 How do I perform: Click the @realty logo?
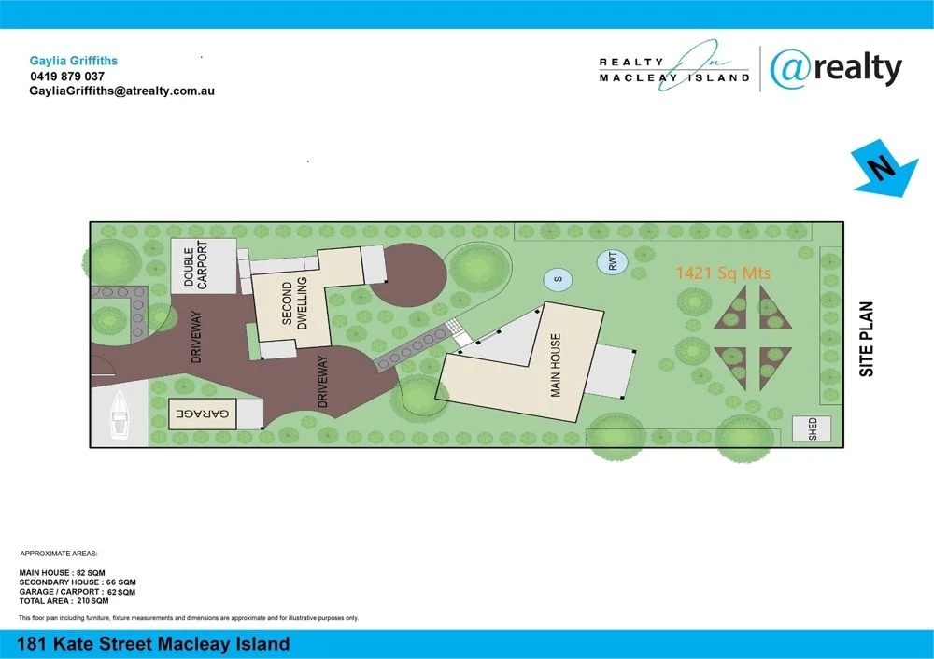tap(836, 68)
